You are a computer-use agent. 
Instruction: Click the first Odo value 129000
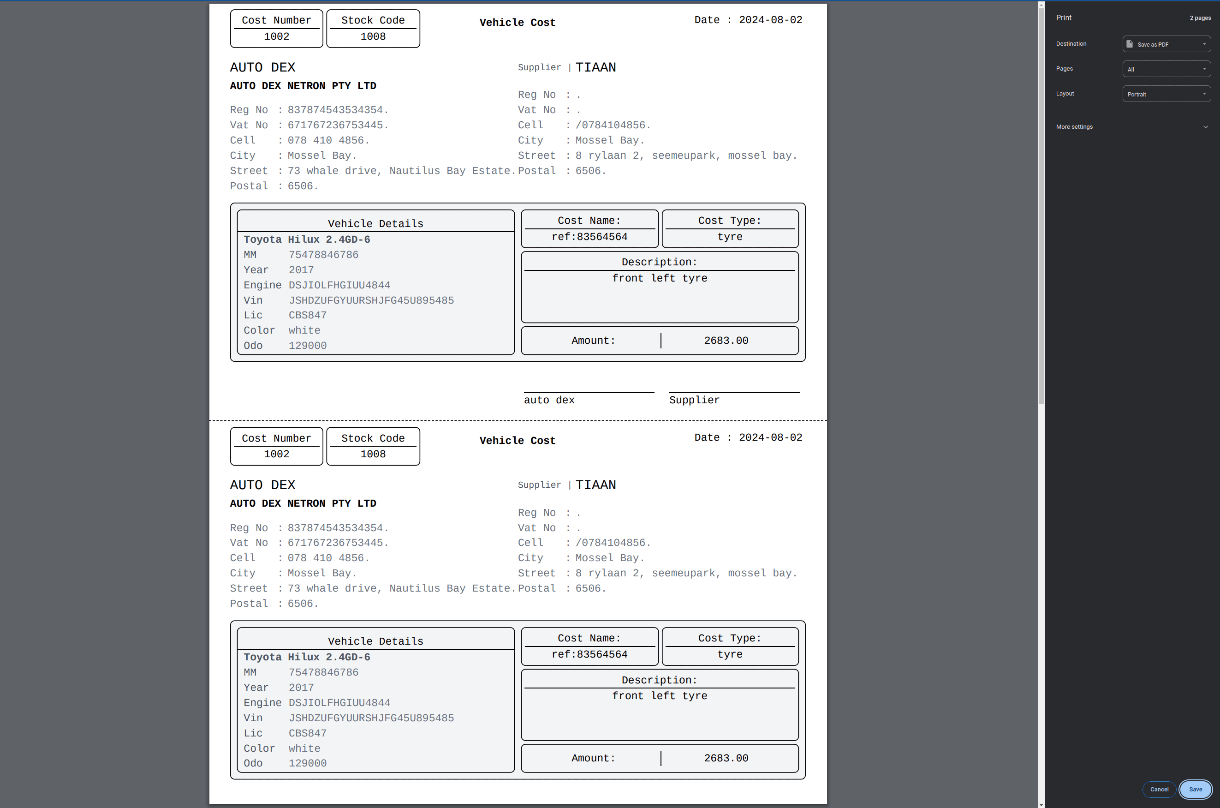[x=308, y=346]
